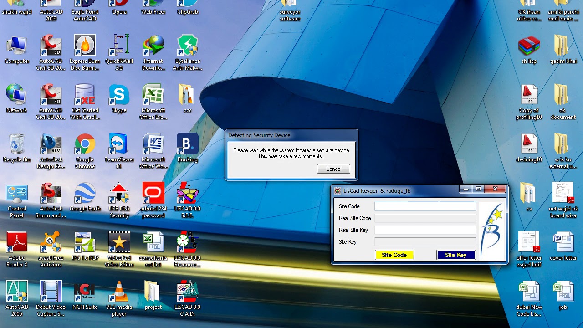Launch avast! Free Antivirus shortcut
Viewport: 583px width, 328px height.
(x=51, y=250)
